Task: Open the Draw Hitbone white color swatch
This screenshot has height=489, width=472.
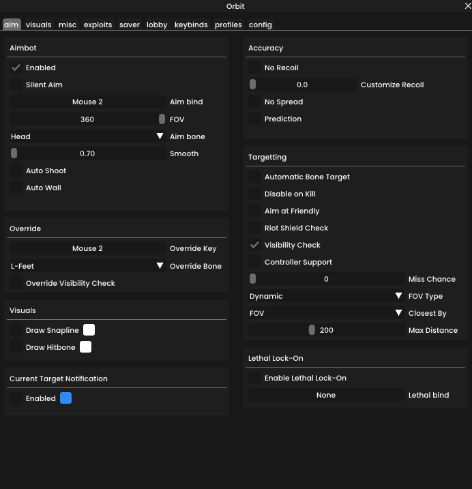Action: pos(85,346)
